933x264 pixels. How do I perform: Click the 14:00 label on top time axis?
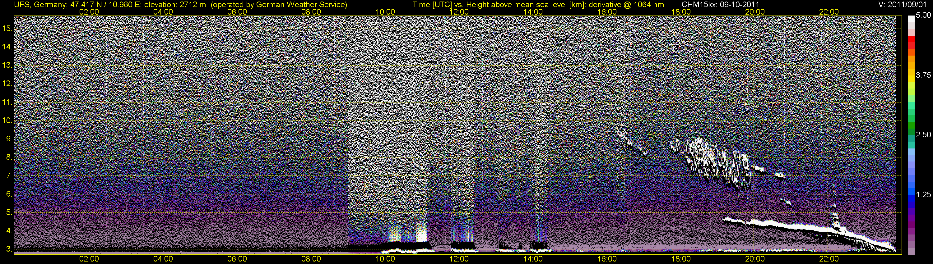tap(533, 12)
